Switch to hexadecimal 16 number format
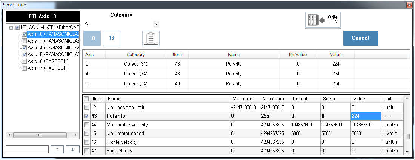This screenshot has height=160, width=415. tap(111, 38)
